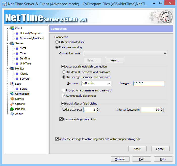The width and height of the screenshot is (177, 166).
Task: Collapse the Server tree node
Action: point(8,43)
